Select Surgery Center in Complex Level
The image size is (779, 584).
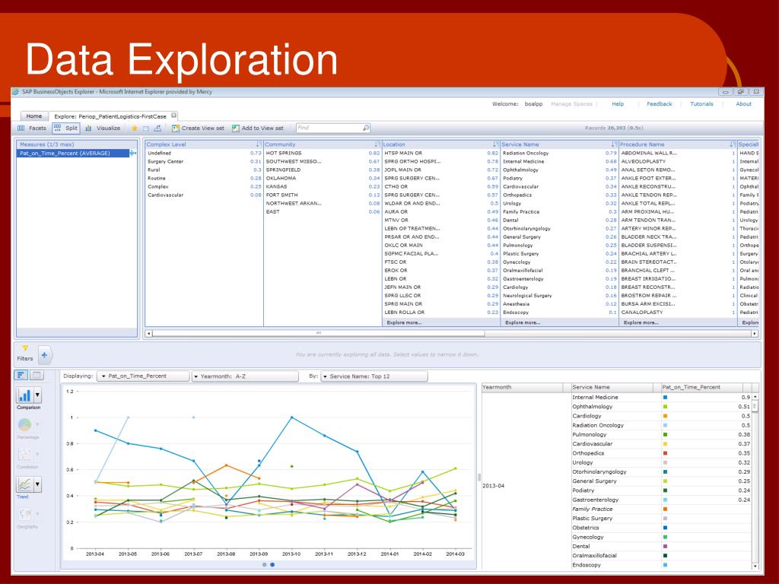coord(204,161)
